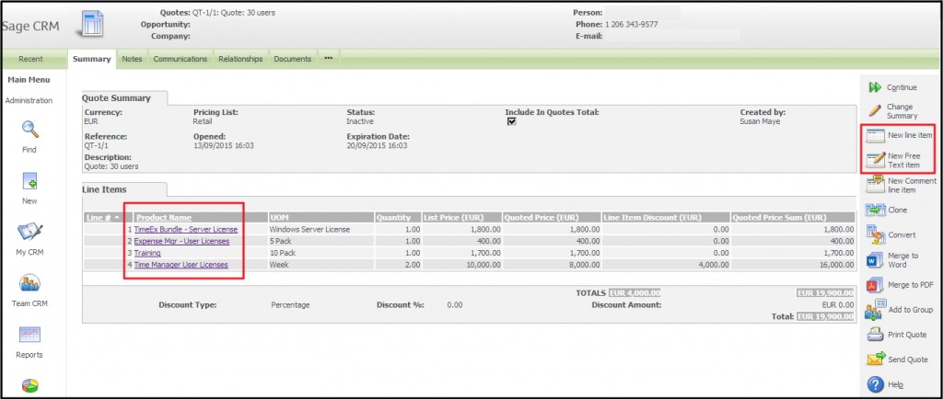943x399 pixels.
Task: Click the Merge to Word icon
Action: [x=875, y=260]
